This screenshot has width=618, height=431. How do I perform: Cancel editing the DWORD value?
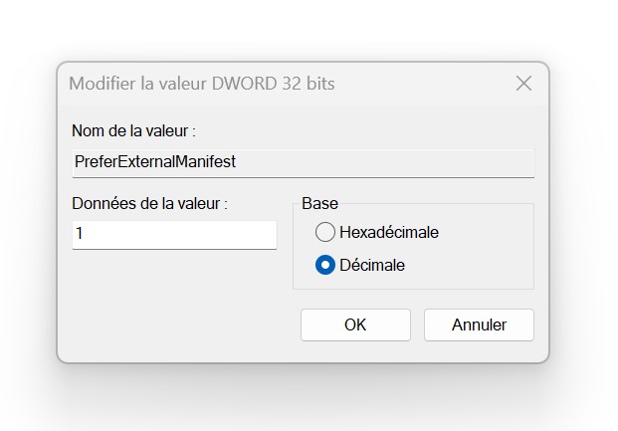[479, 324]
